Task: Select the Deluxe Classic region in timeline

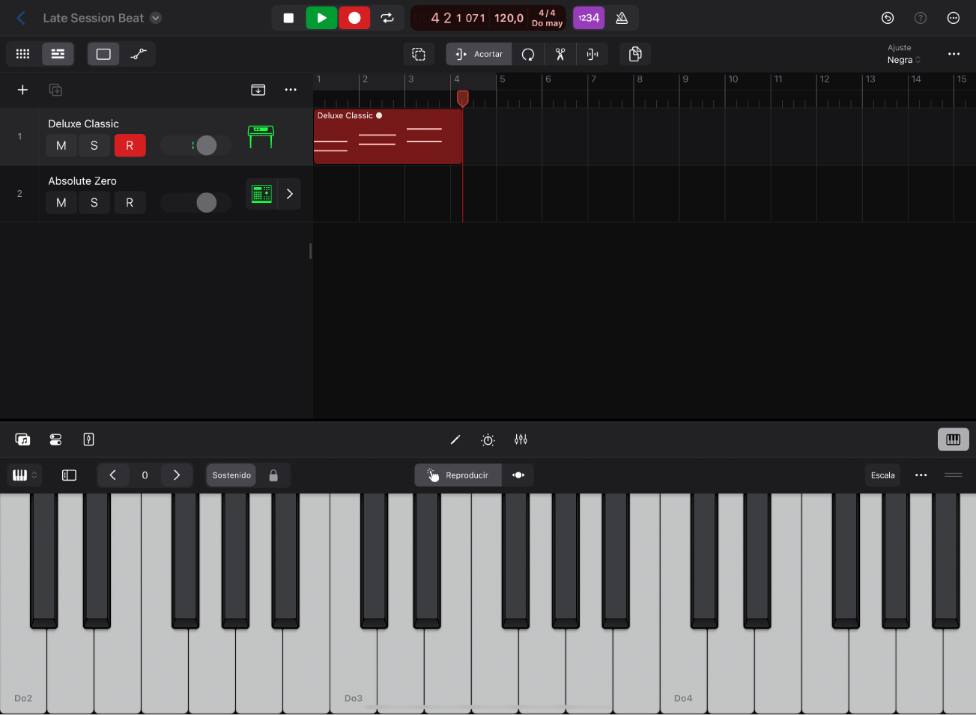Action: tap(387, 137)
